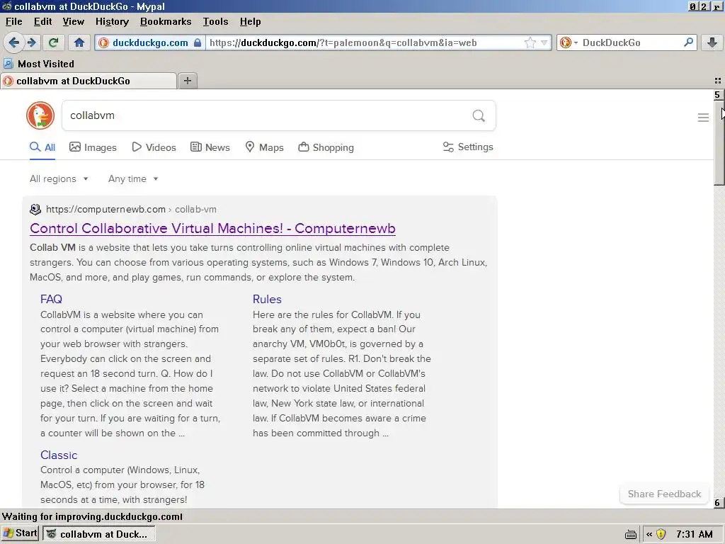The image size is (725, 544).
Task: Switch to Shopping results
Action: (x=326, y=147)
